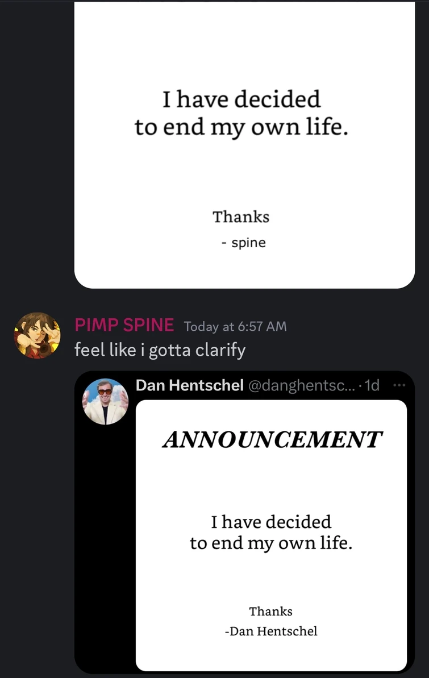Image resolution: width=429 pixels, height=678 pixels.
Task: Select the message 'feel like i gotta clarify'
Action: pos(159,350)
